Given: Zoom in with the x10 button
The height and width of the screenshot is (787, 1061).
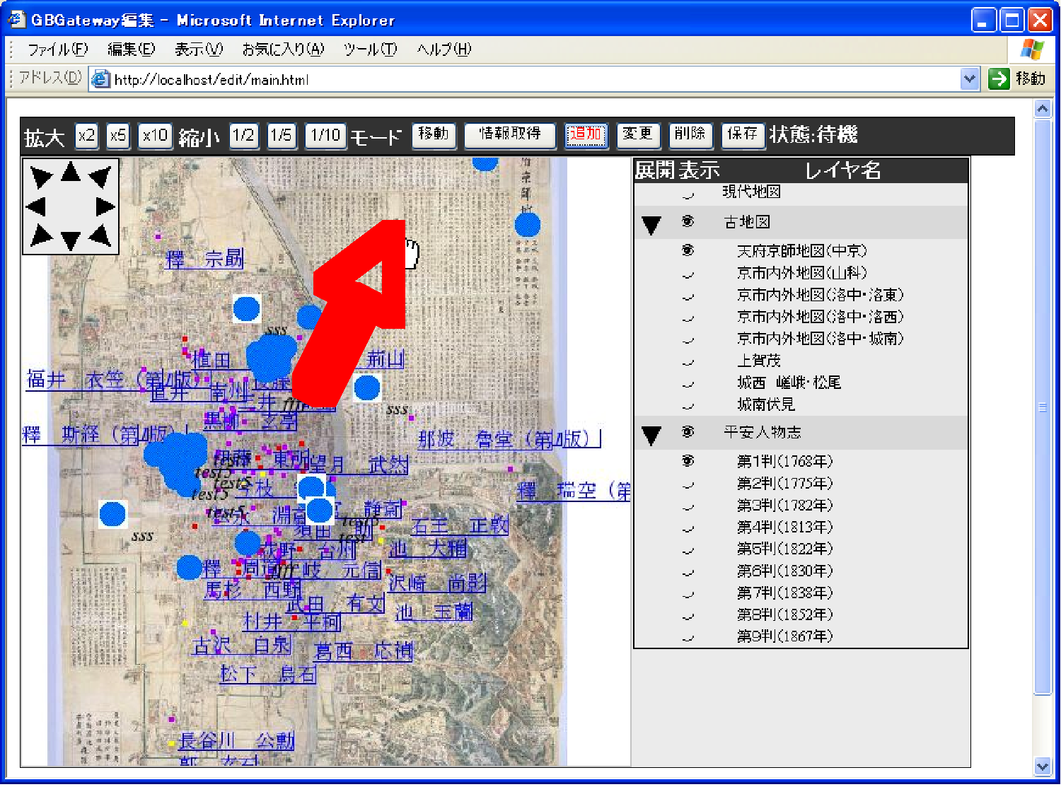Looking at the screenshot, I should [x=155, y=135].
